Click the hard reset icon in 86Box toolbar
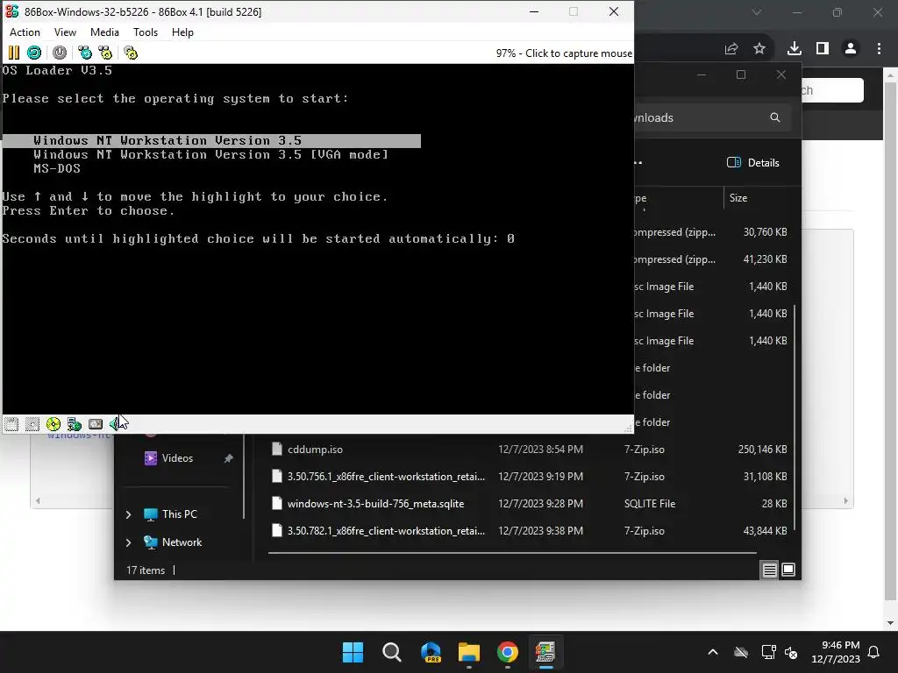898x673 pixels. (x=34, y=53)
